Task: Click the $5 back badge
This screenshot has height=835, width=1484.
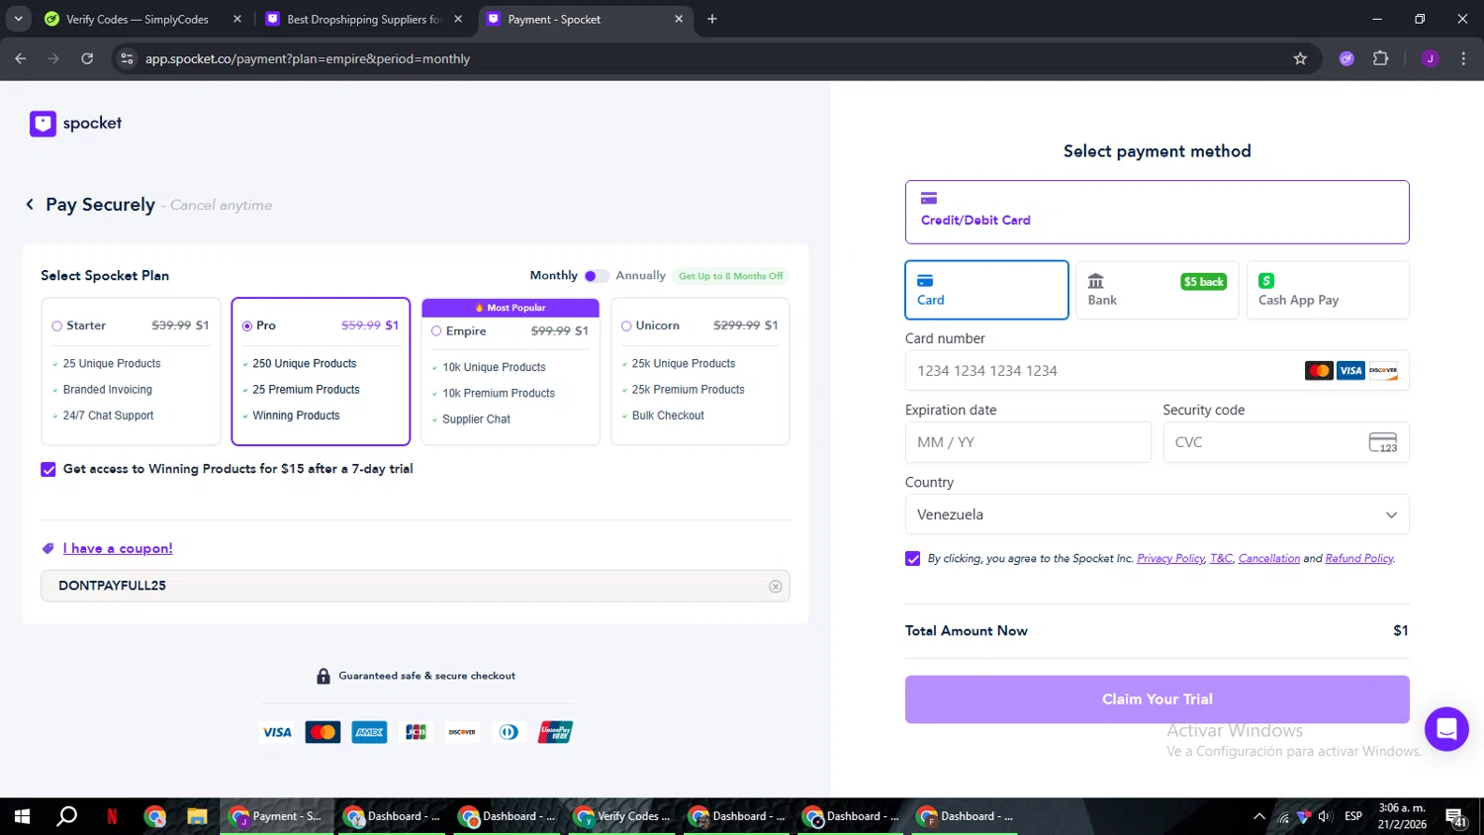Action: pos(1204,282)
